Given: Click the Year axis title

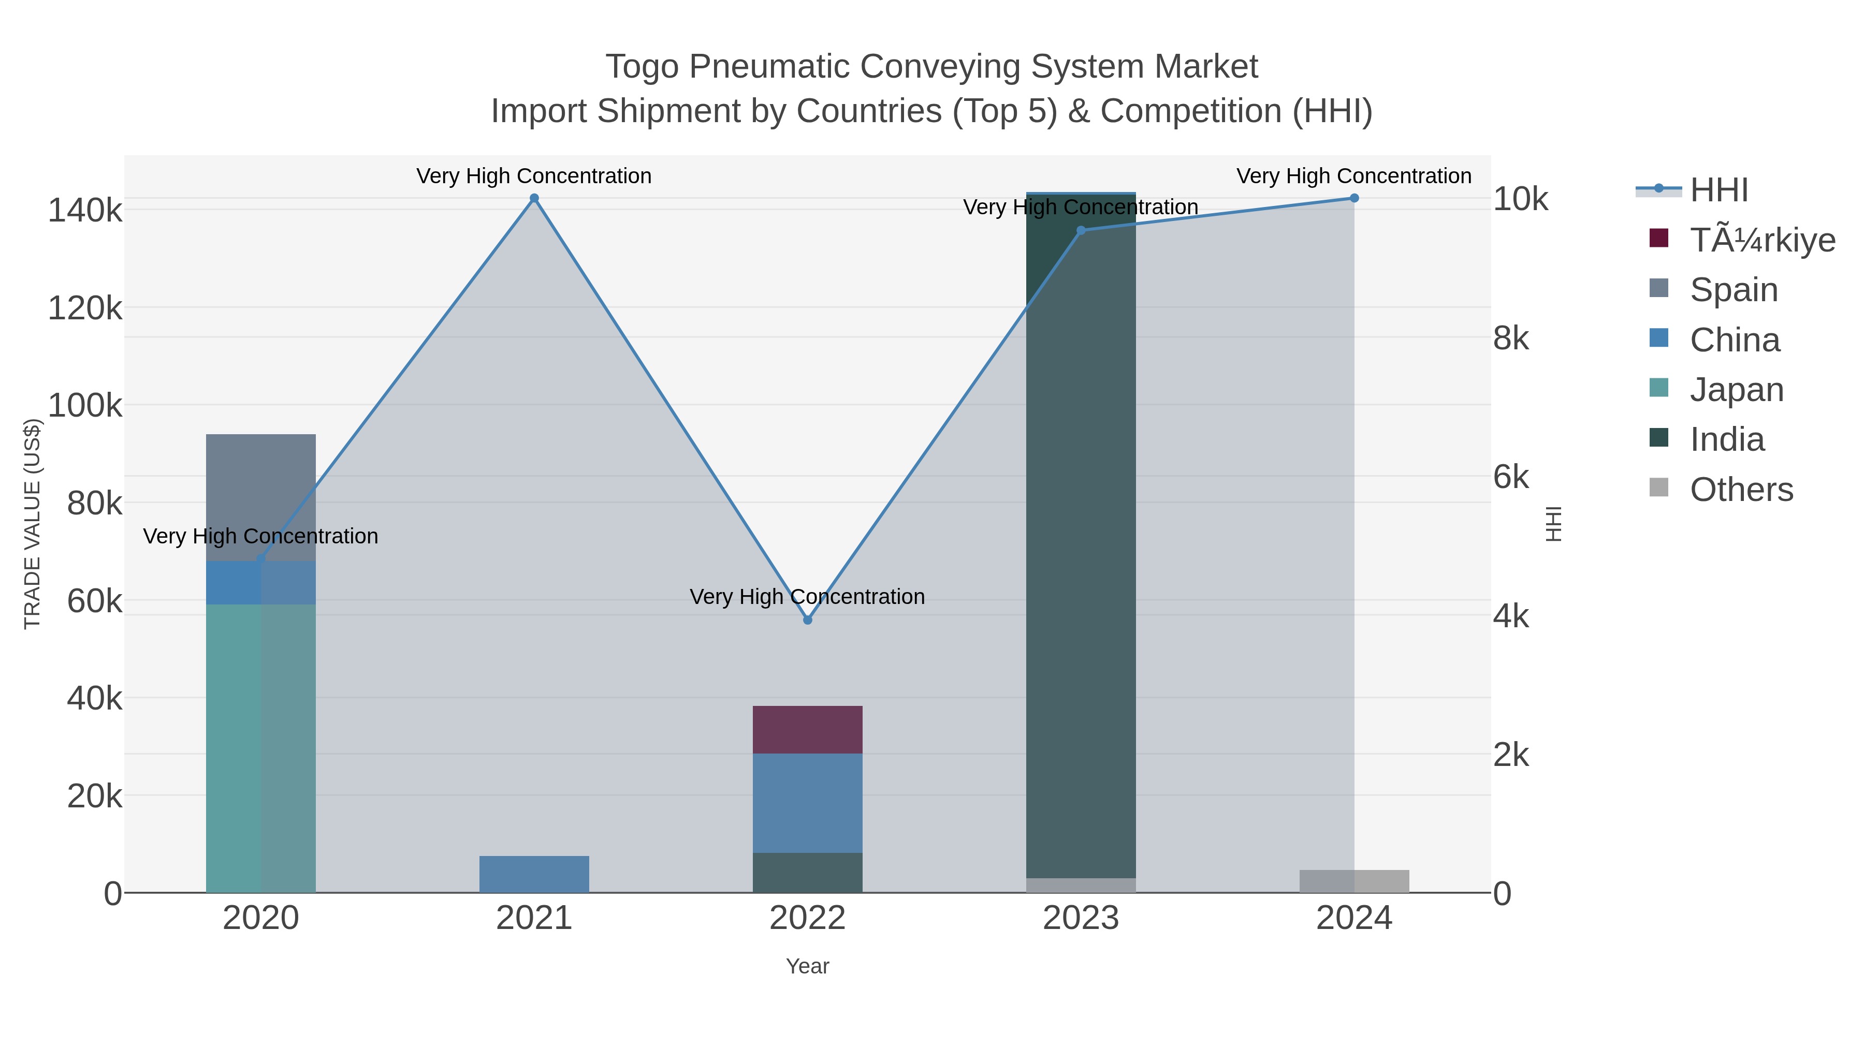Looking at the screenshot, I should click(808, 966).
